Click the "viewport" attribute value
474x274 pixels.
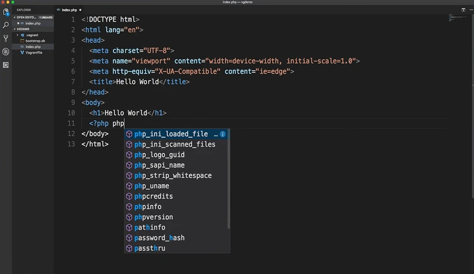pos(151,61)
